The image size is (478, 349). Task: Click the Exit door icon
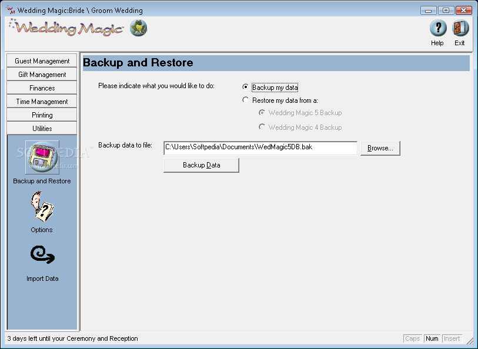(x=460, y=28)
